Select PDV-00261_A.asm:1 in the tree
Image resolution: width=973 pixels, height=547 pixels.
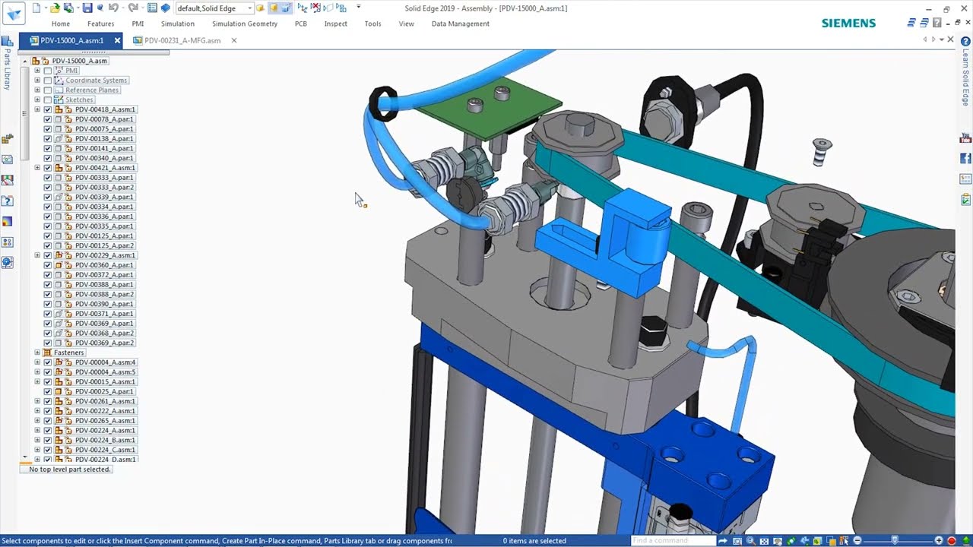tap(105, 401)
